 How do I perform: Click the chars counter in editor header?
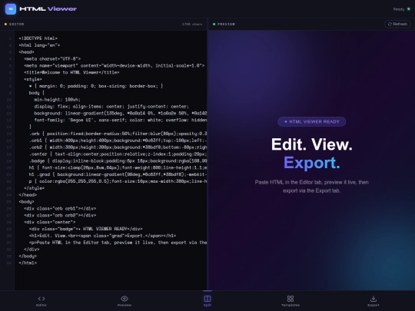(192, 24)
